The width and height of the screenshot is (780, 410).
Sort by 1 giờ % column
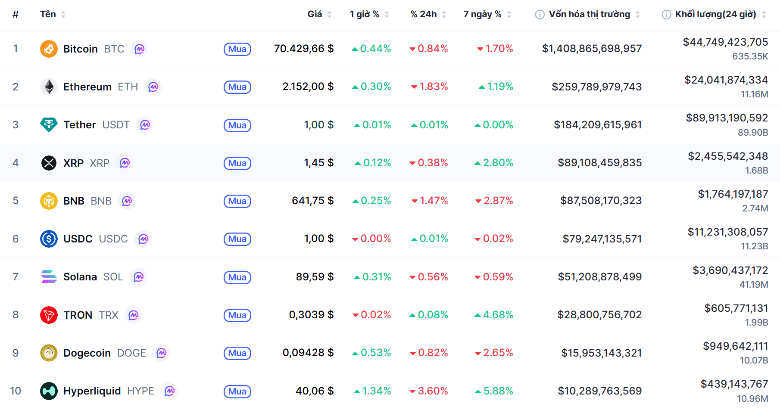point(369,14)
